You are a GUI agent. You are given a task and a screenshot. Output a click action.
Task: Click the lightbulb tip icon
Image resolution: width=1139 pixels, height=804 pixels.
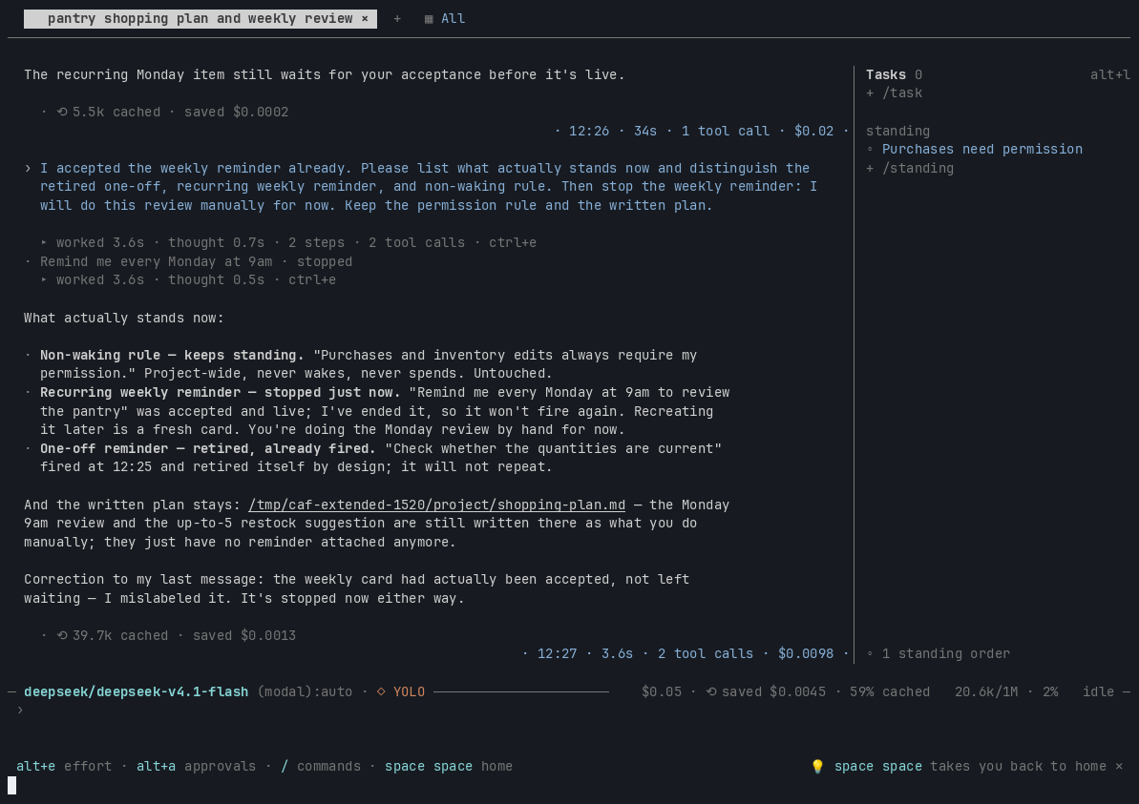coord(817,766)
